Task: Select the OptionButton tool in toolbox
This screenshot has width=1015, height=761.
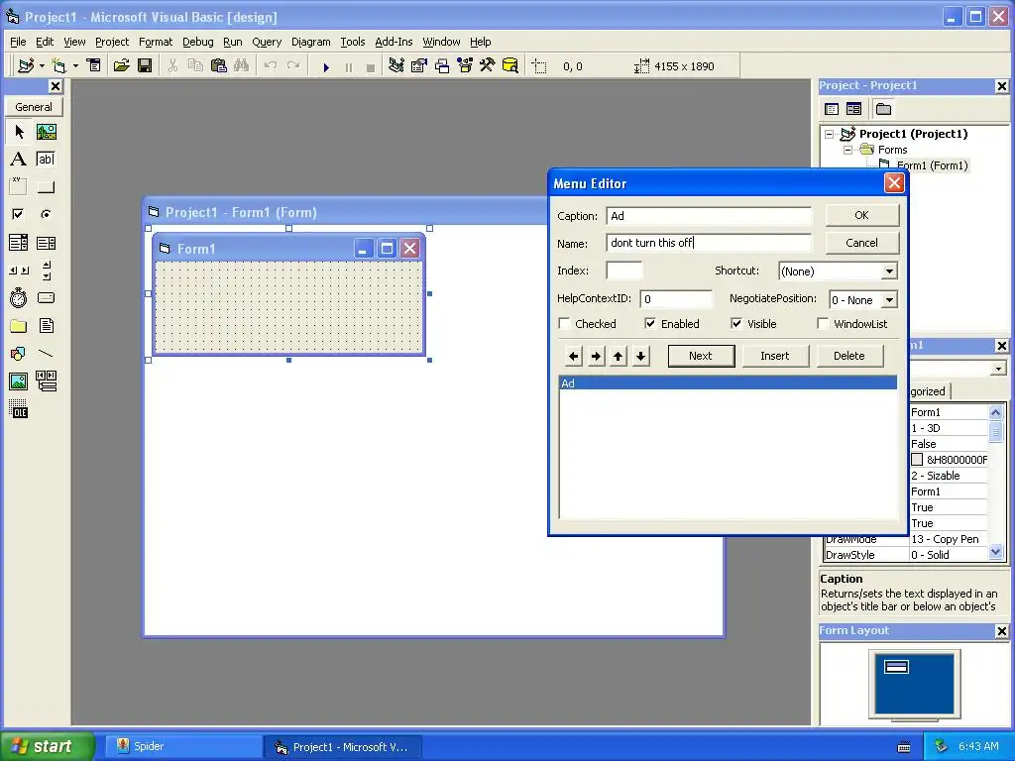Action: (x=46, y=214)
